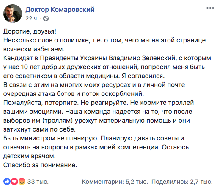Click the greeting text Дорогие, друзья!
217x188 pixels.
[30, 31]
